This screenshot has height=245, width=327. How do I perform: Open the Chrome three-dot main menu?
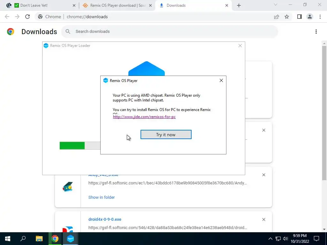coord(320,17)
